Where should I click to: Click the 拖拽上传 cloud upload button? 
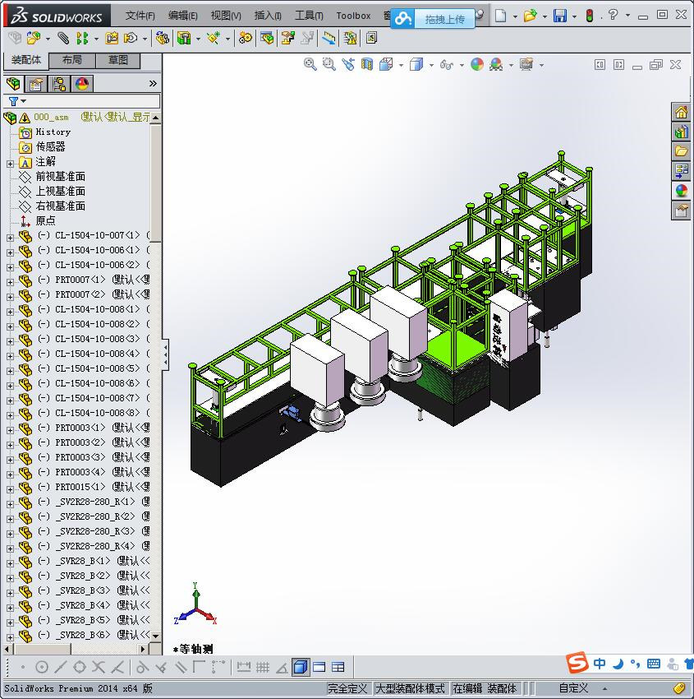click(x=432, y=19)
